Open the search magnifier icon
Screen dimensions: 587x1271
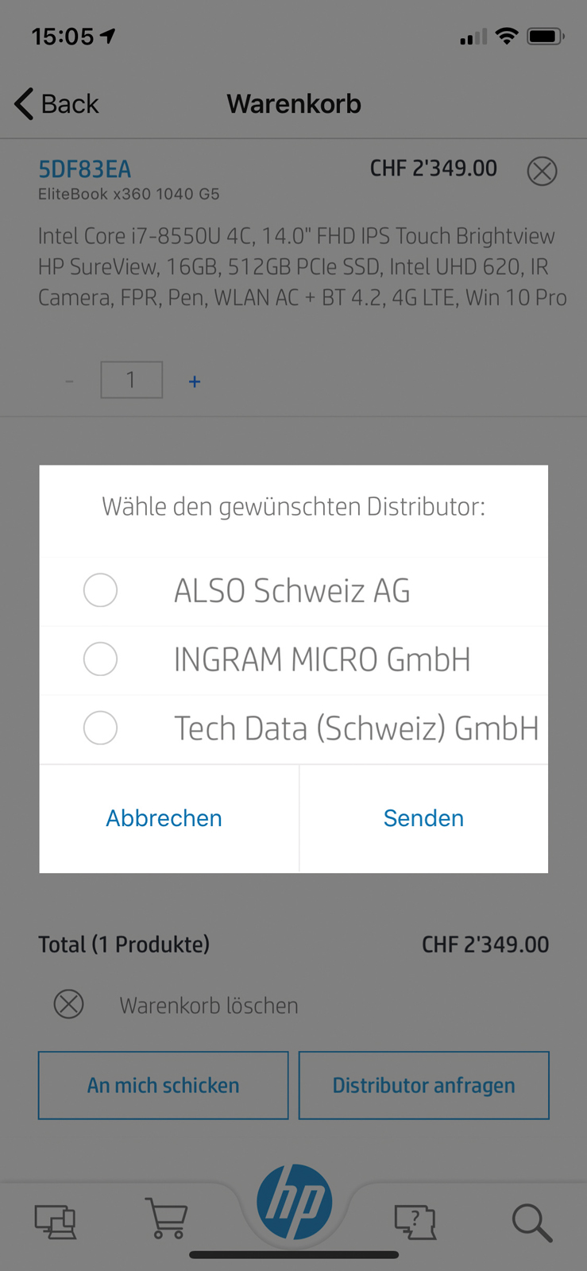531,1222
